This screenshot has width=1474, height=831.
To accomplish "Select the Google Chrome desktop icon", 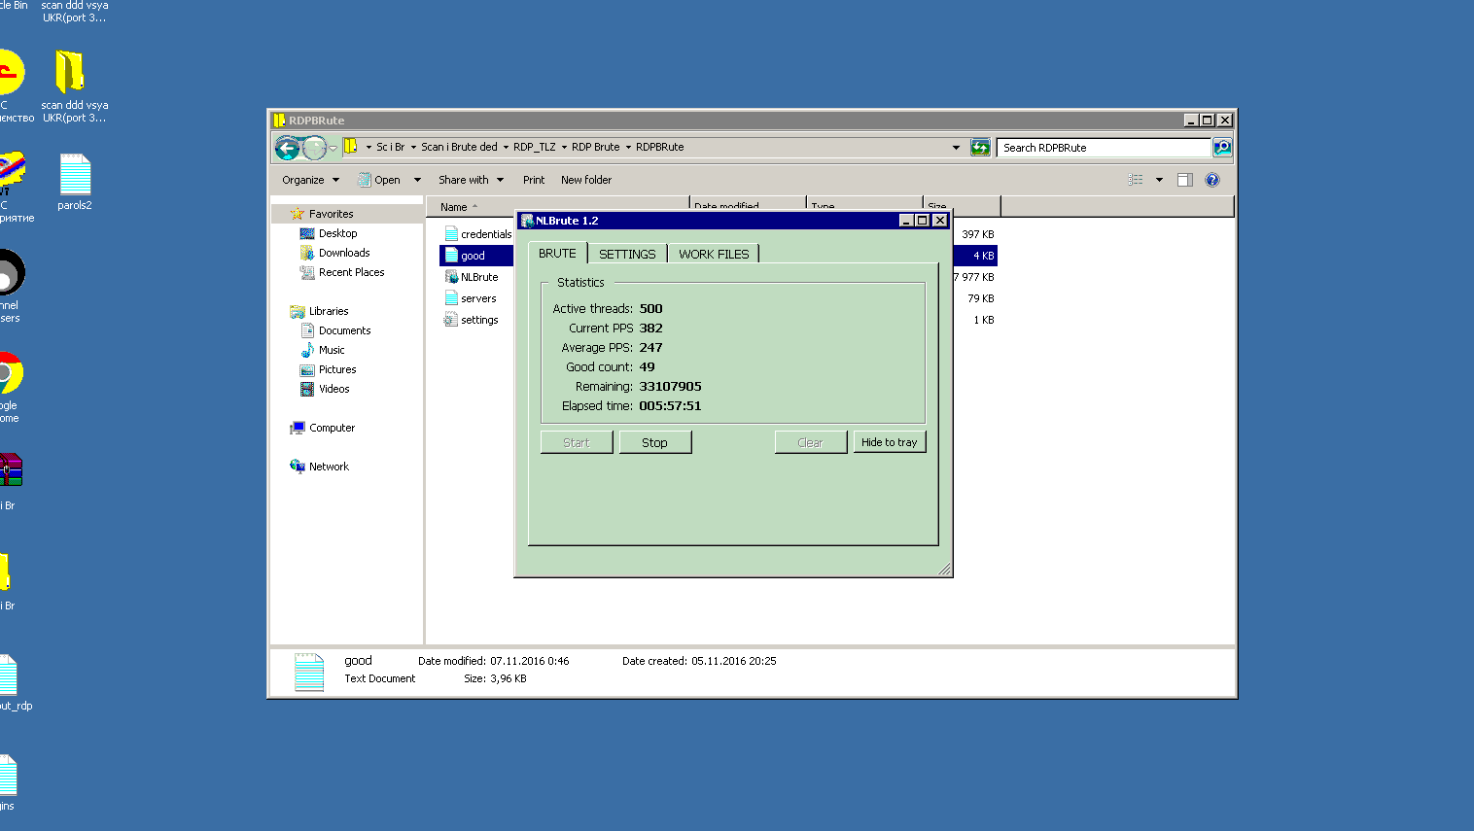I will tap(10, 387).
